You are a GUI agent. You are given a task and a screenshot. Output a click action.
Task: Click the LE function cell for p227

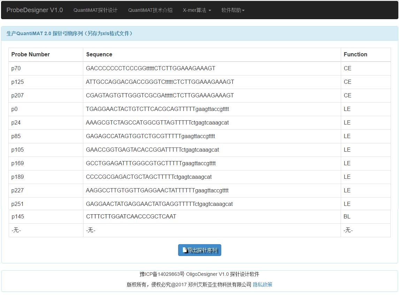(366, 191)
